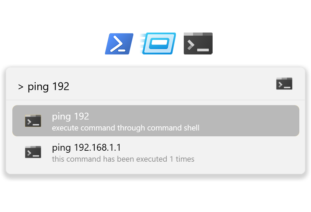
Task: Select the highlighted "ping 192" result title
Action: tap(70, 116)
